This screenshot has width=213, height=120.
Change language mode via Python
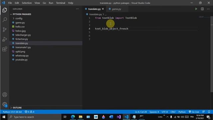[182, 112]
